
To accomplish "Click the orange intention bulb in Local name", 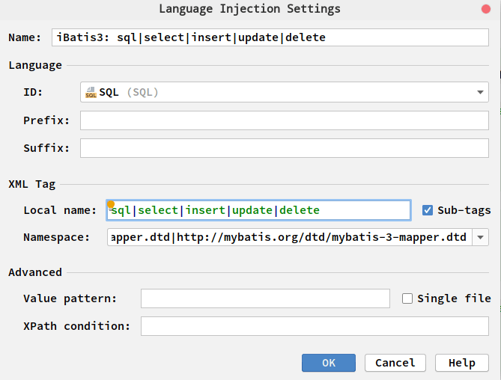I will coord(111,204).
